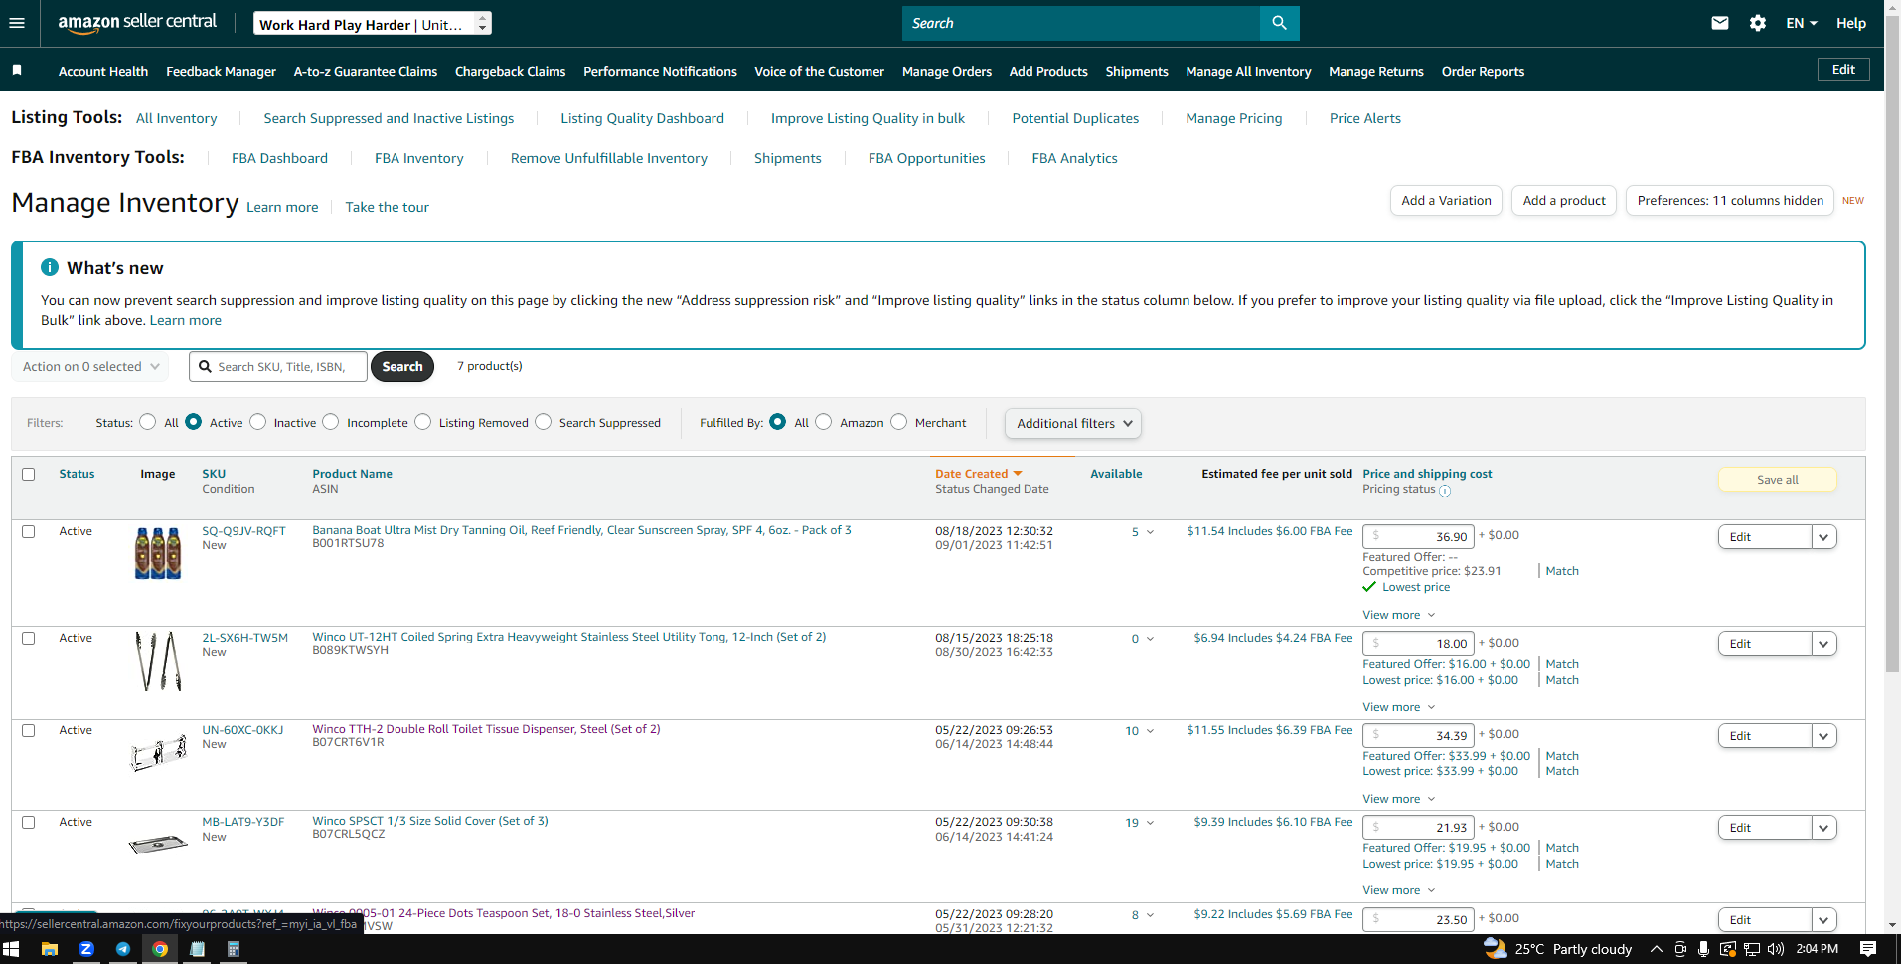This screenshot has width=1901, height=964.
Task: Click the microphone tray icon
Action: (1703, 949)
